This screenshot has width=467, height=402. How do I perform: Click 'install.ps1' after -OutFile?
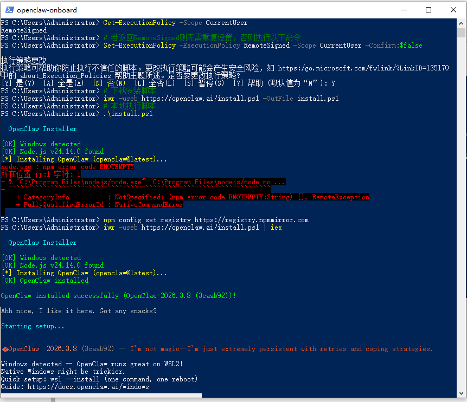click(x=318, y=99)
